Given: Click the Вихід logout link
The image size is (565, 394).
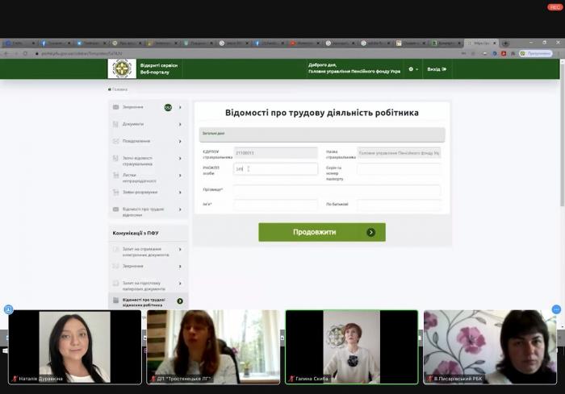Looking at the screenshot, I should coord(436,69).
